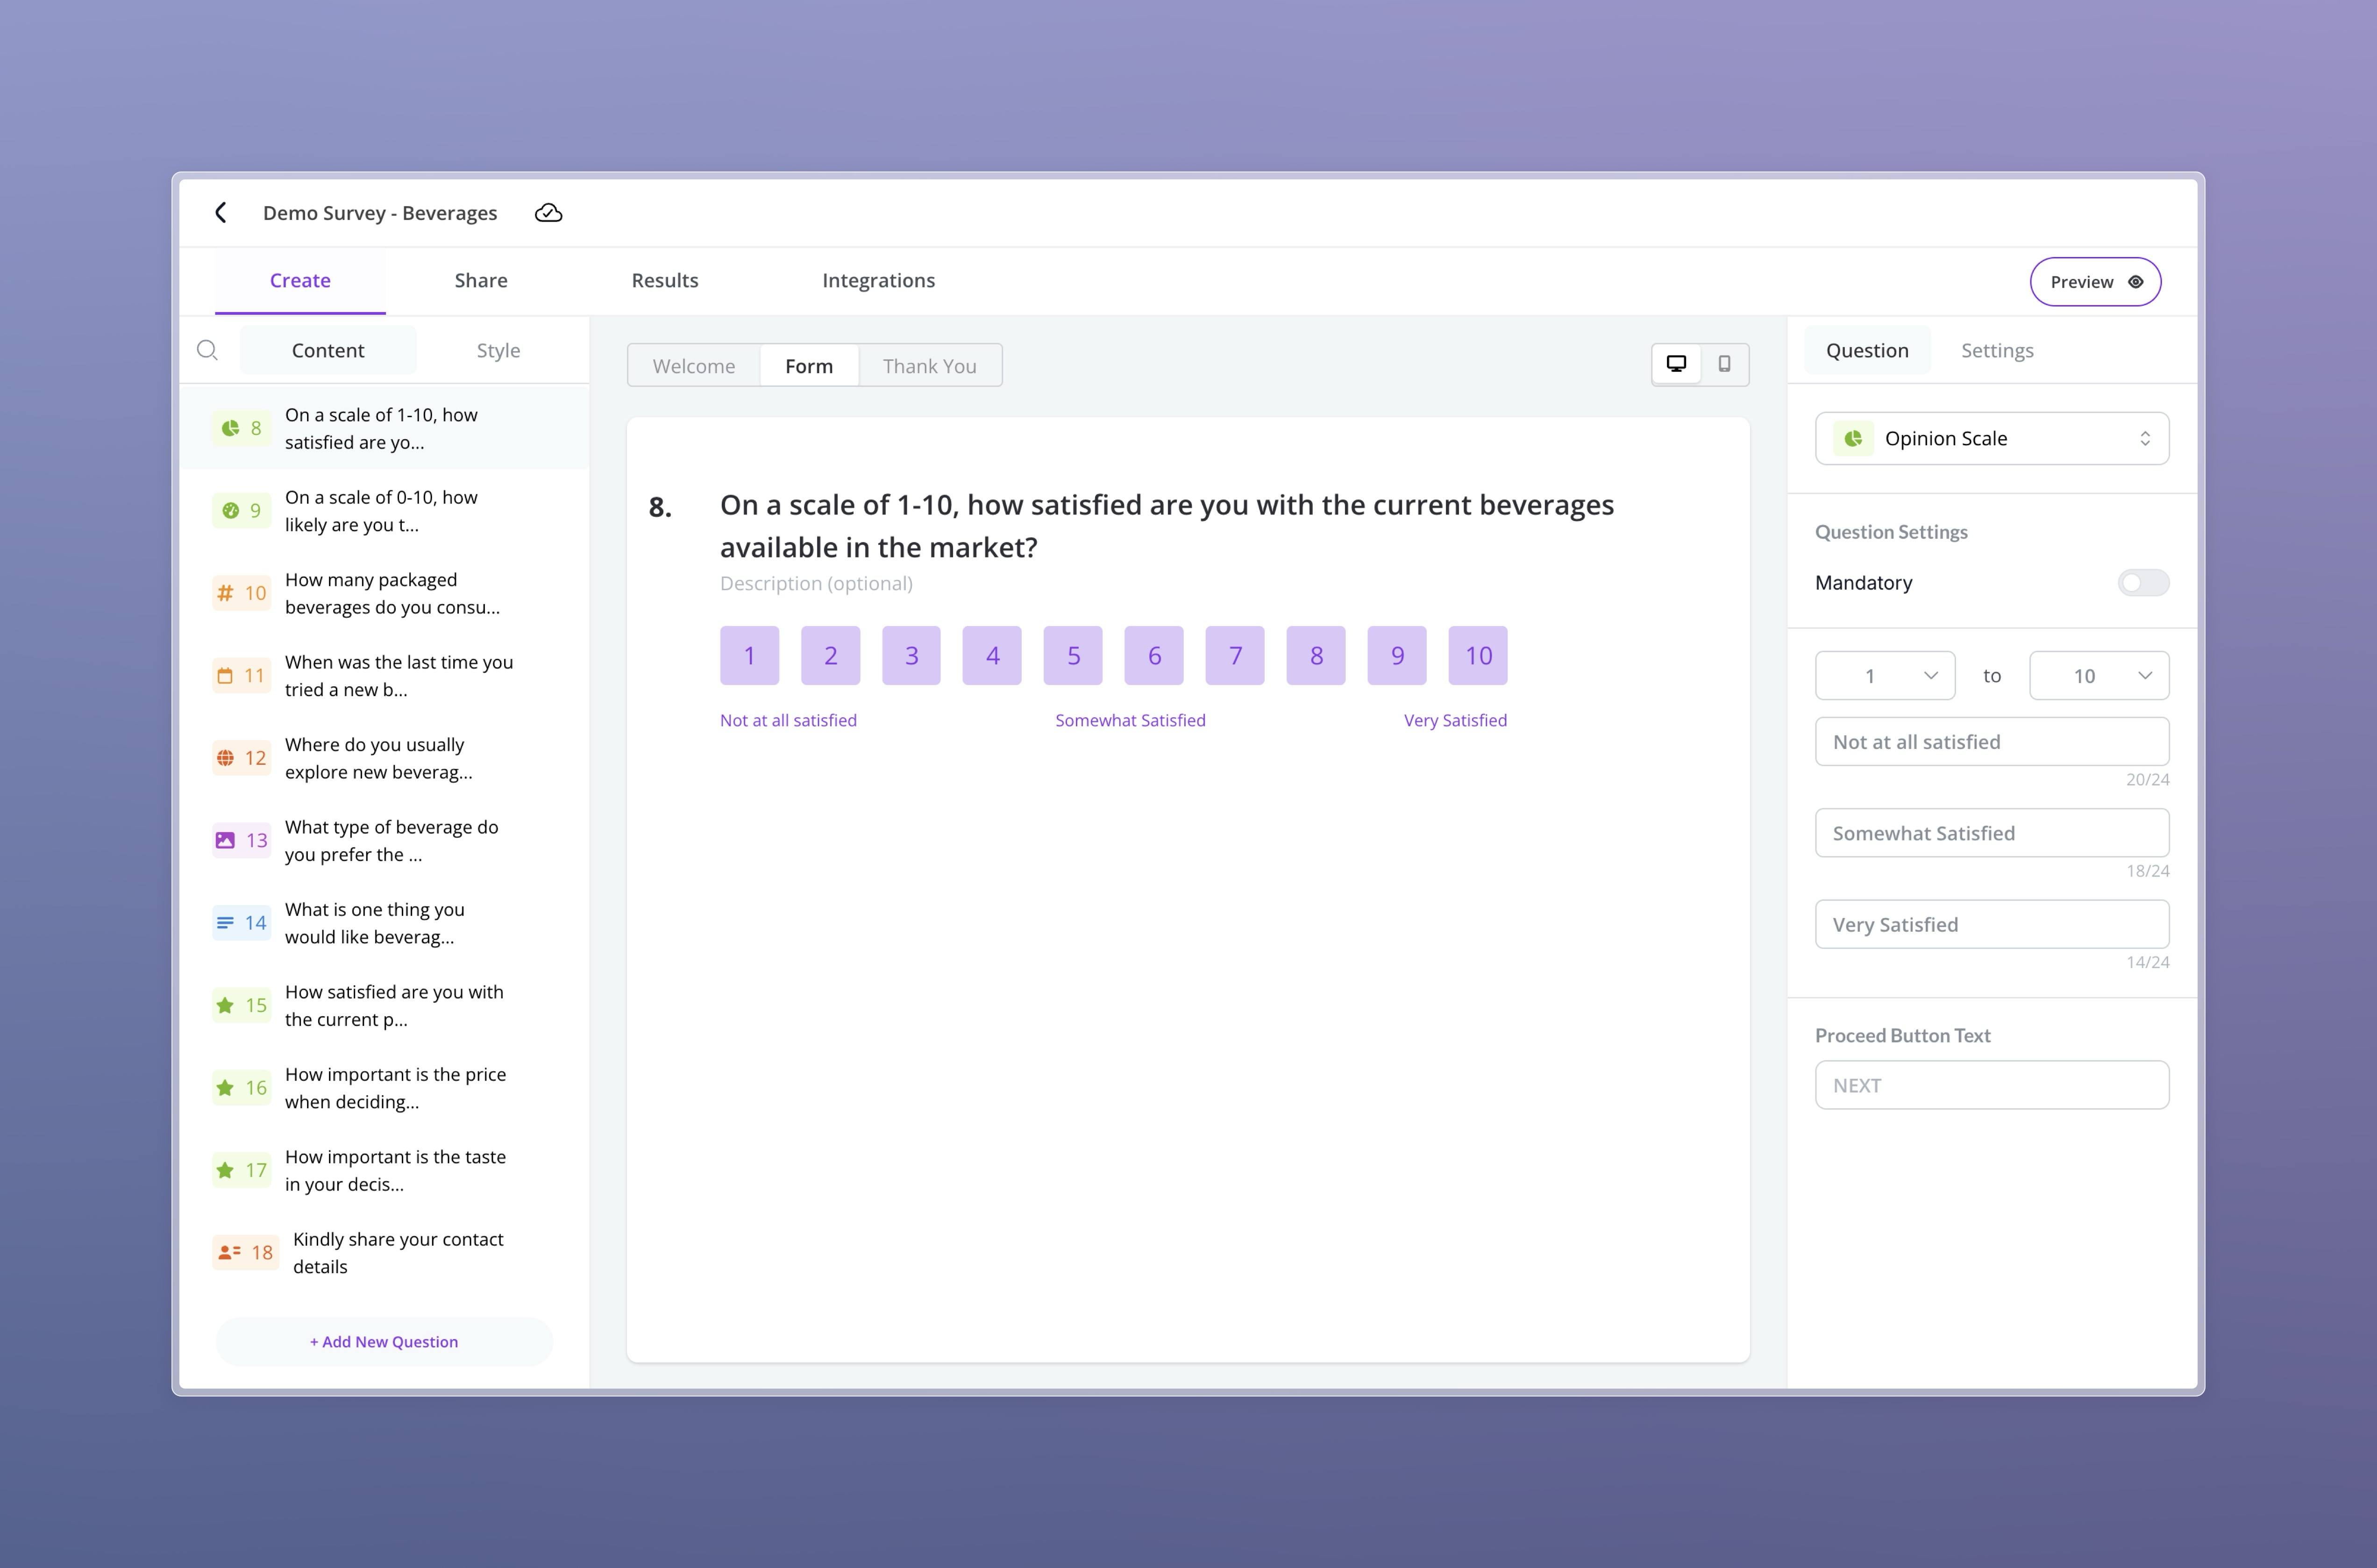Select scale value 1

coord(749,656)
